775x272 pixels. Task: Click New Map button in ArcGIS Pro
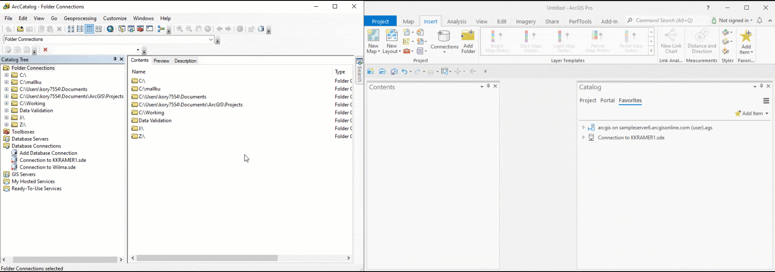tap(373, 42)
